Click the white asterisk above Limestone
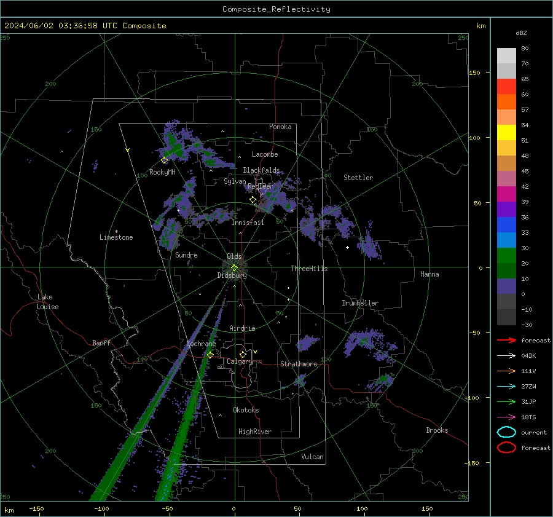Screen dimensions: 553x517 click(x=116, y=232)
